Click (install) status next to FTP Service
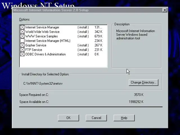 pyautogui.click(x=83, y=50)
